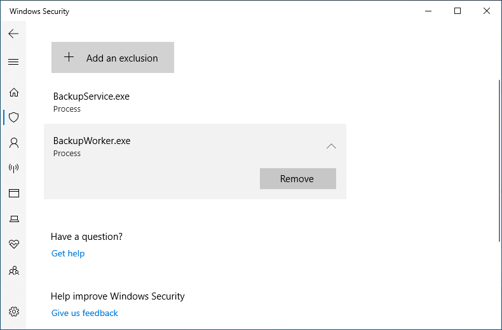502x330 pixels.
Task: Click the vertical scrollbar thumb
Action: point(499,161)
